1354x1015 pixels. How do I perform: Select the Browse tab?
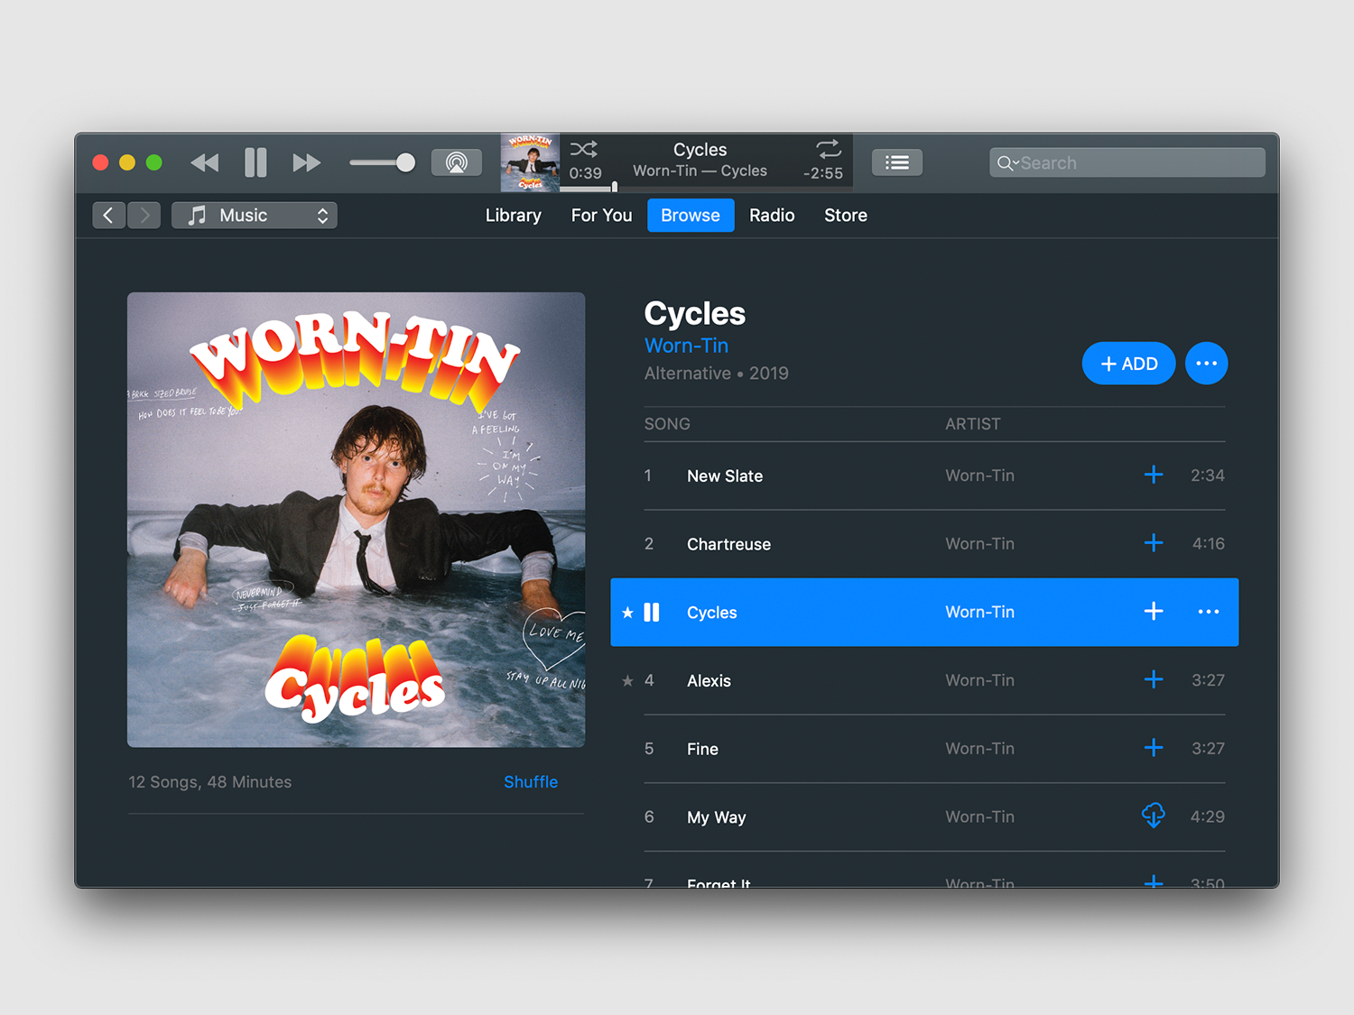click(x=691, y=215)
